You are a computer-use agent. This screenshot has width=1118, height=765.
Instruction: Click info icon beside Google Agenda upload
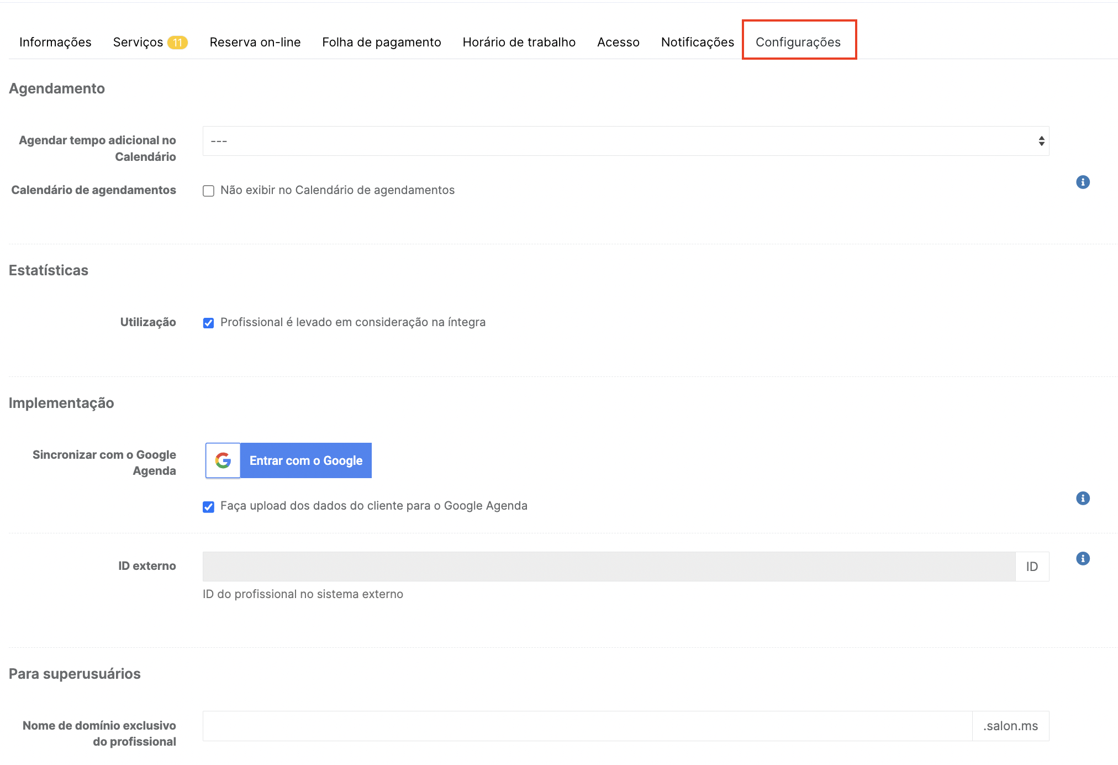point(1083,499)
